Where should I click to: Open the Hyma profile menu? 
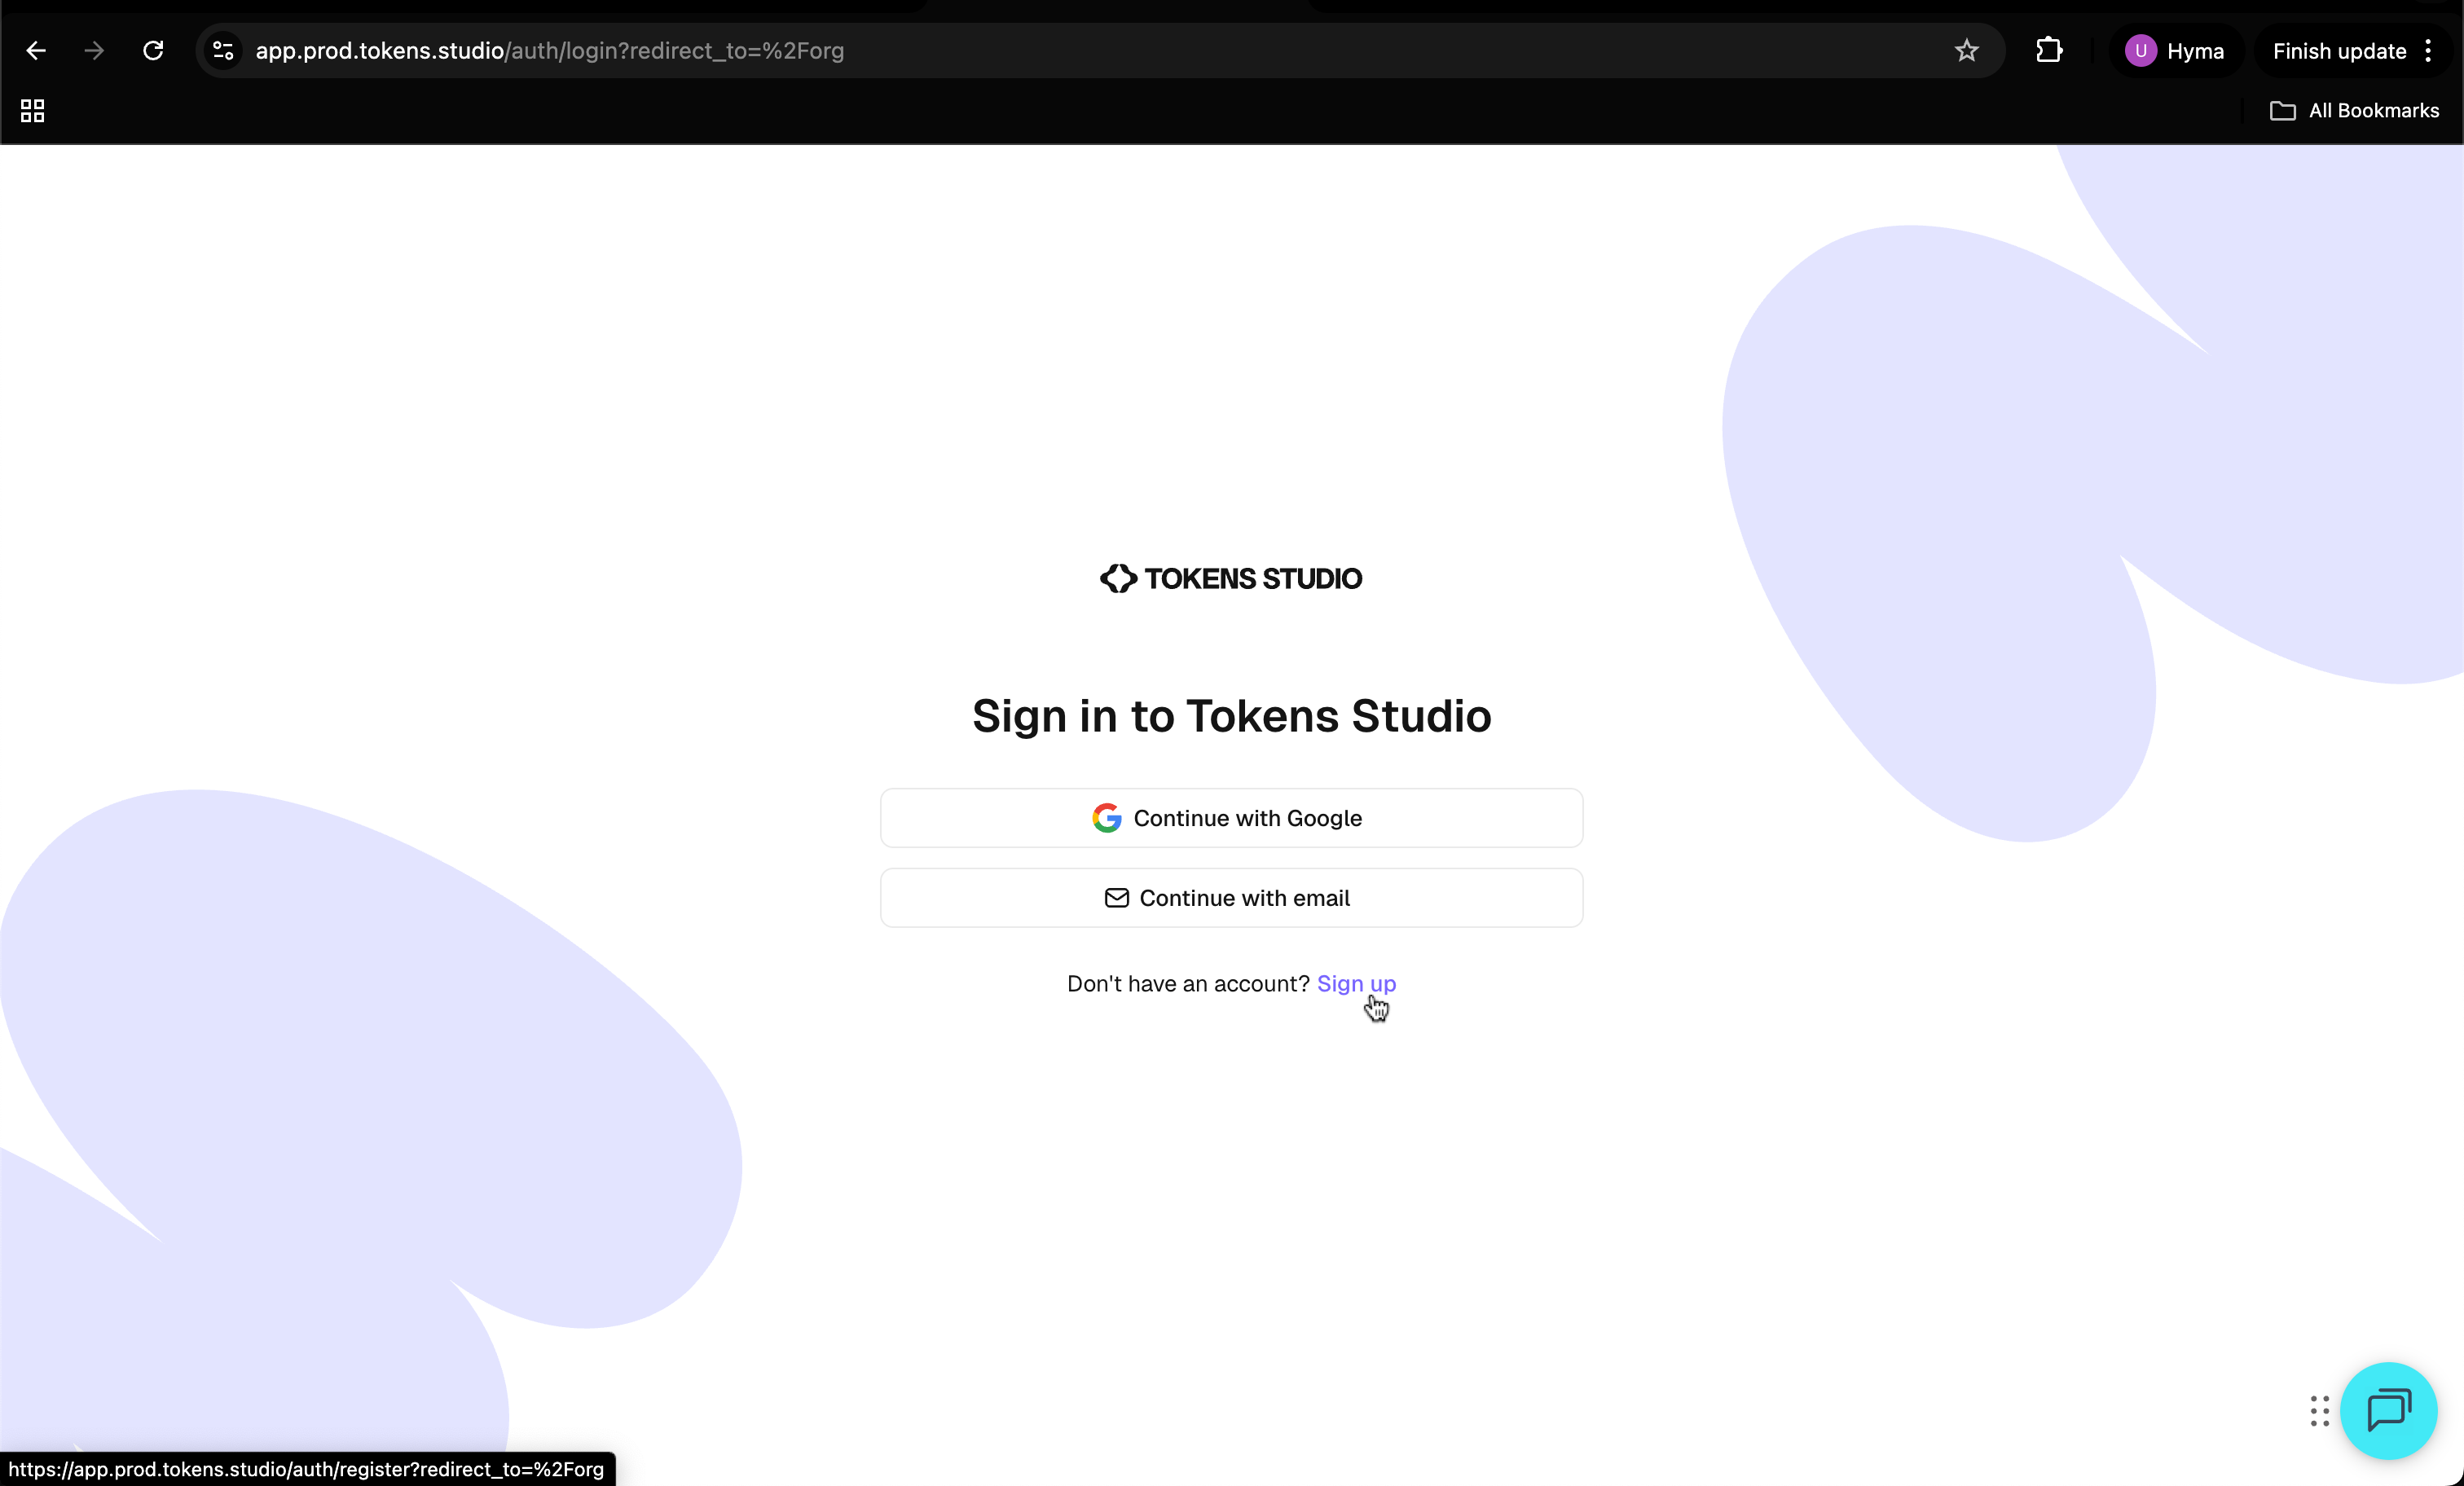coord(2175,51)
